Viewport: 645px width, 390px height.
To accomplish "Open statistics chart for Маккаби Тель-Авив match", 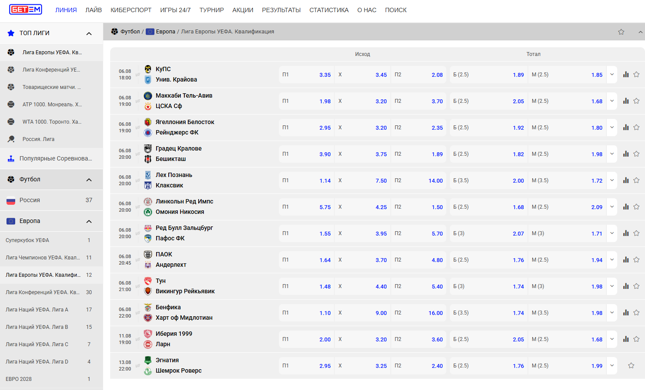I will click(626, 101).
